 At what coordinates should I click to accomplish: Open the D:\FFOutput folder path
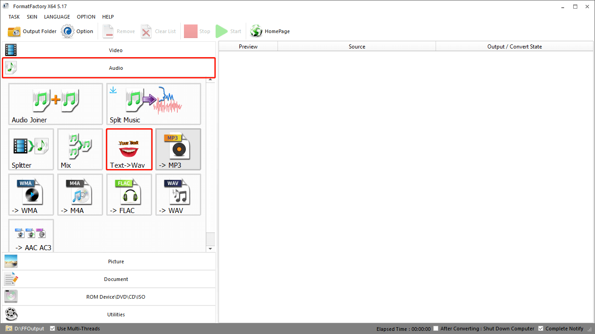coord(25,329)
